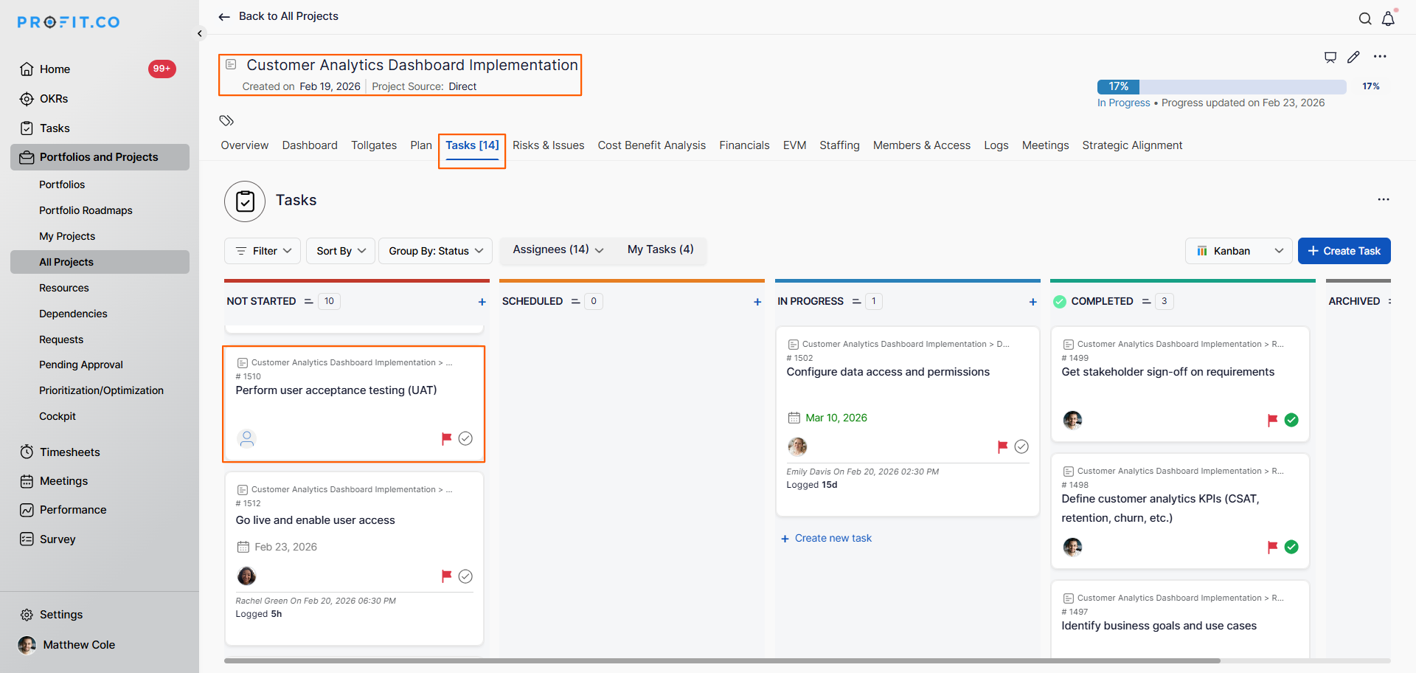Click the 17% project progress bar
The image size is (1416, 673).
(1221, 86)
